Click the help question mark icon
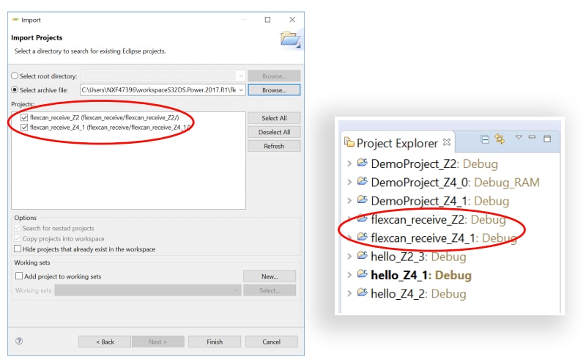 pos(19,341)
